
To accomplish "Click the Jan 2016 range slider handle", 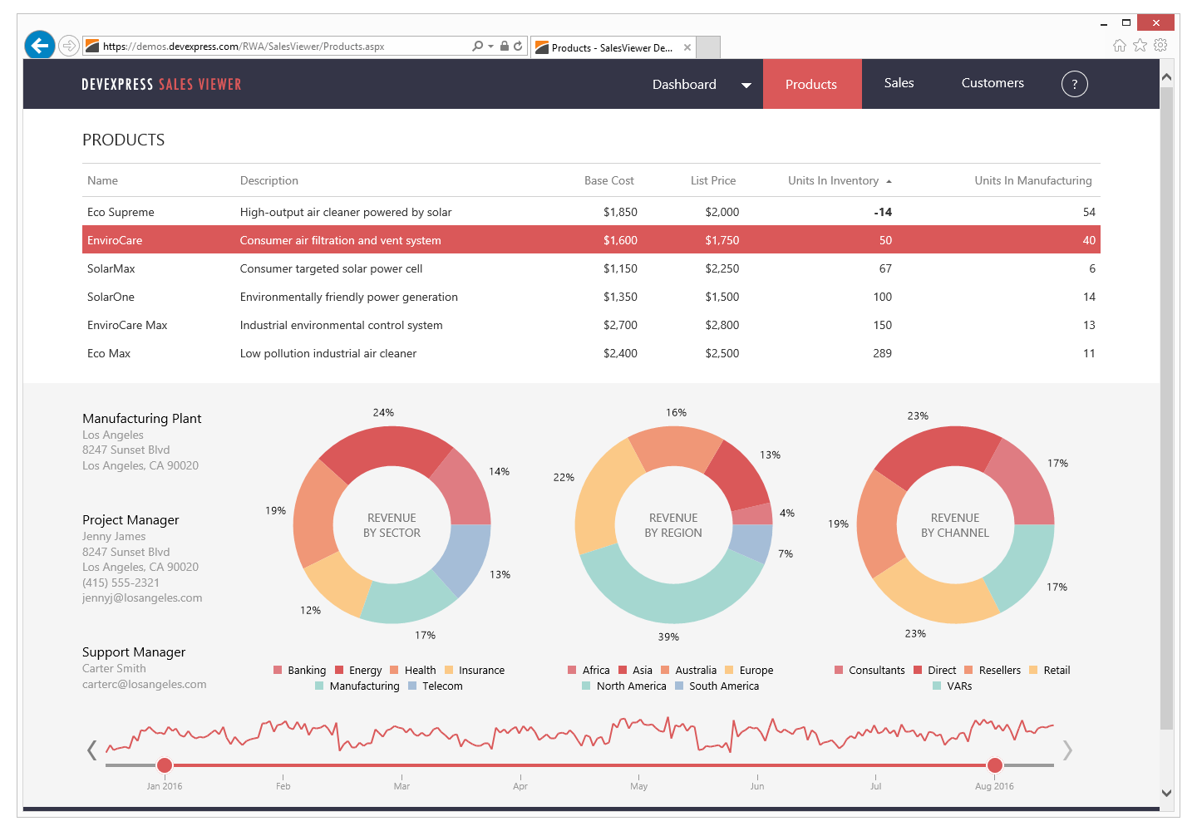I will (165, 765).
